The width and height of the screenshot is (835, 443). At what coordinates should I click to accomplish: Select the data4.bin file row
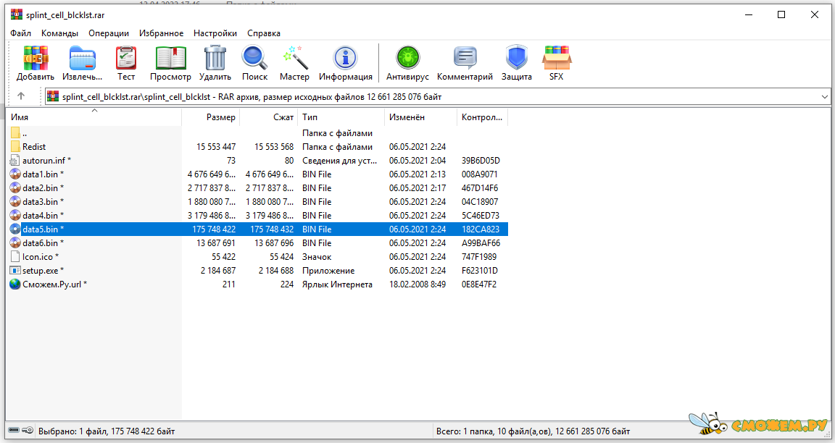click(257, 216)
